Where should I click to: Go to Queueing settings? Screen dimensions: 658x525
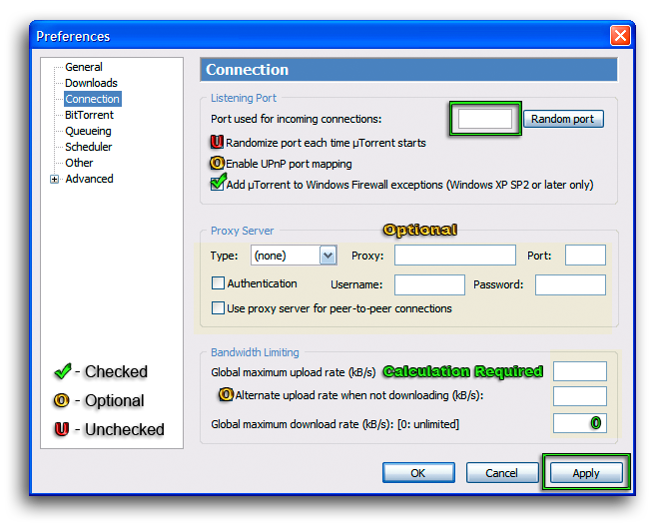(88, 131)
